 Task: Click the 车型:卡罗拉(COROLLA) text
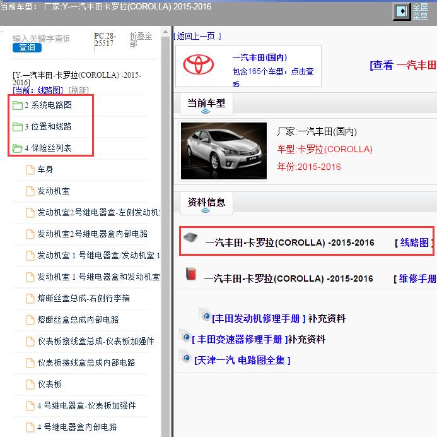(x=325, y=149)
